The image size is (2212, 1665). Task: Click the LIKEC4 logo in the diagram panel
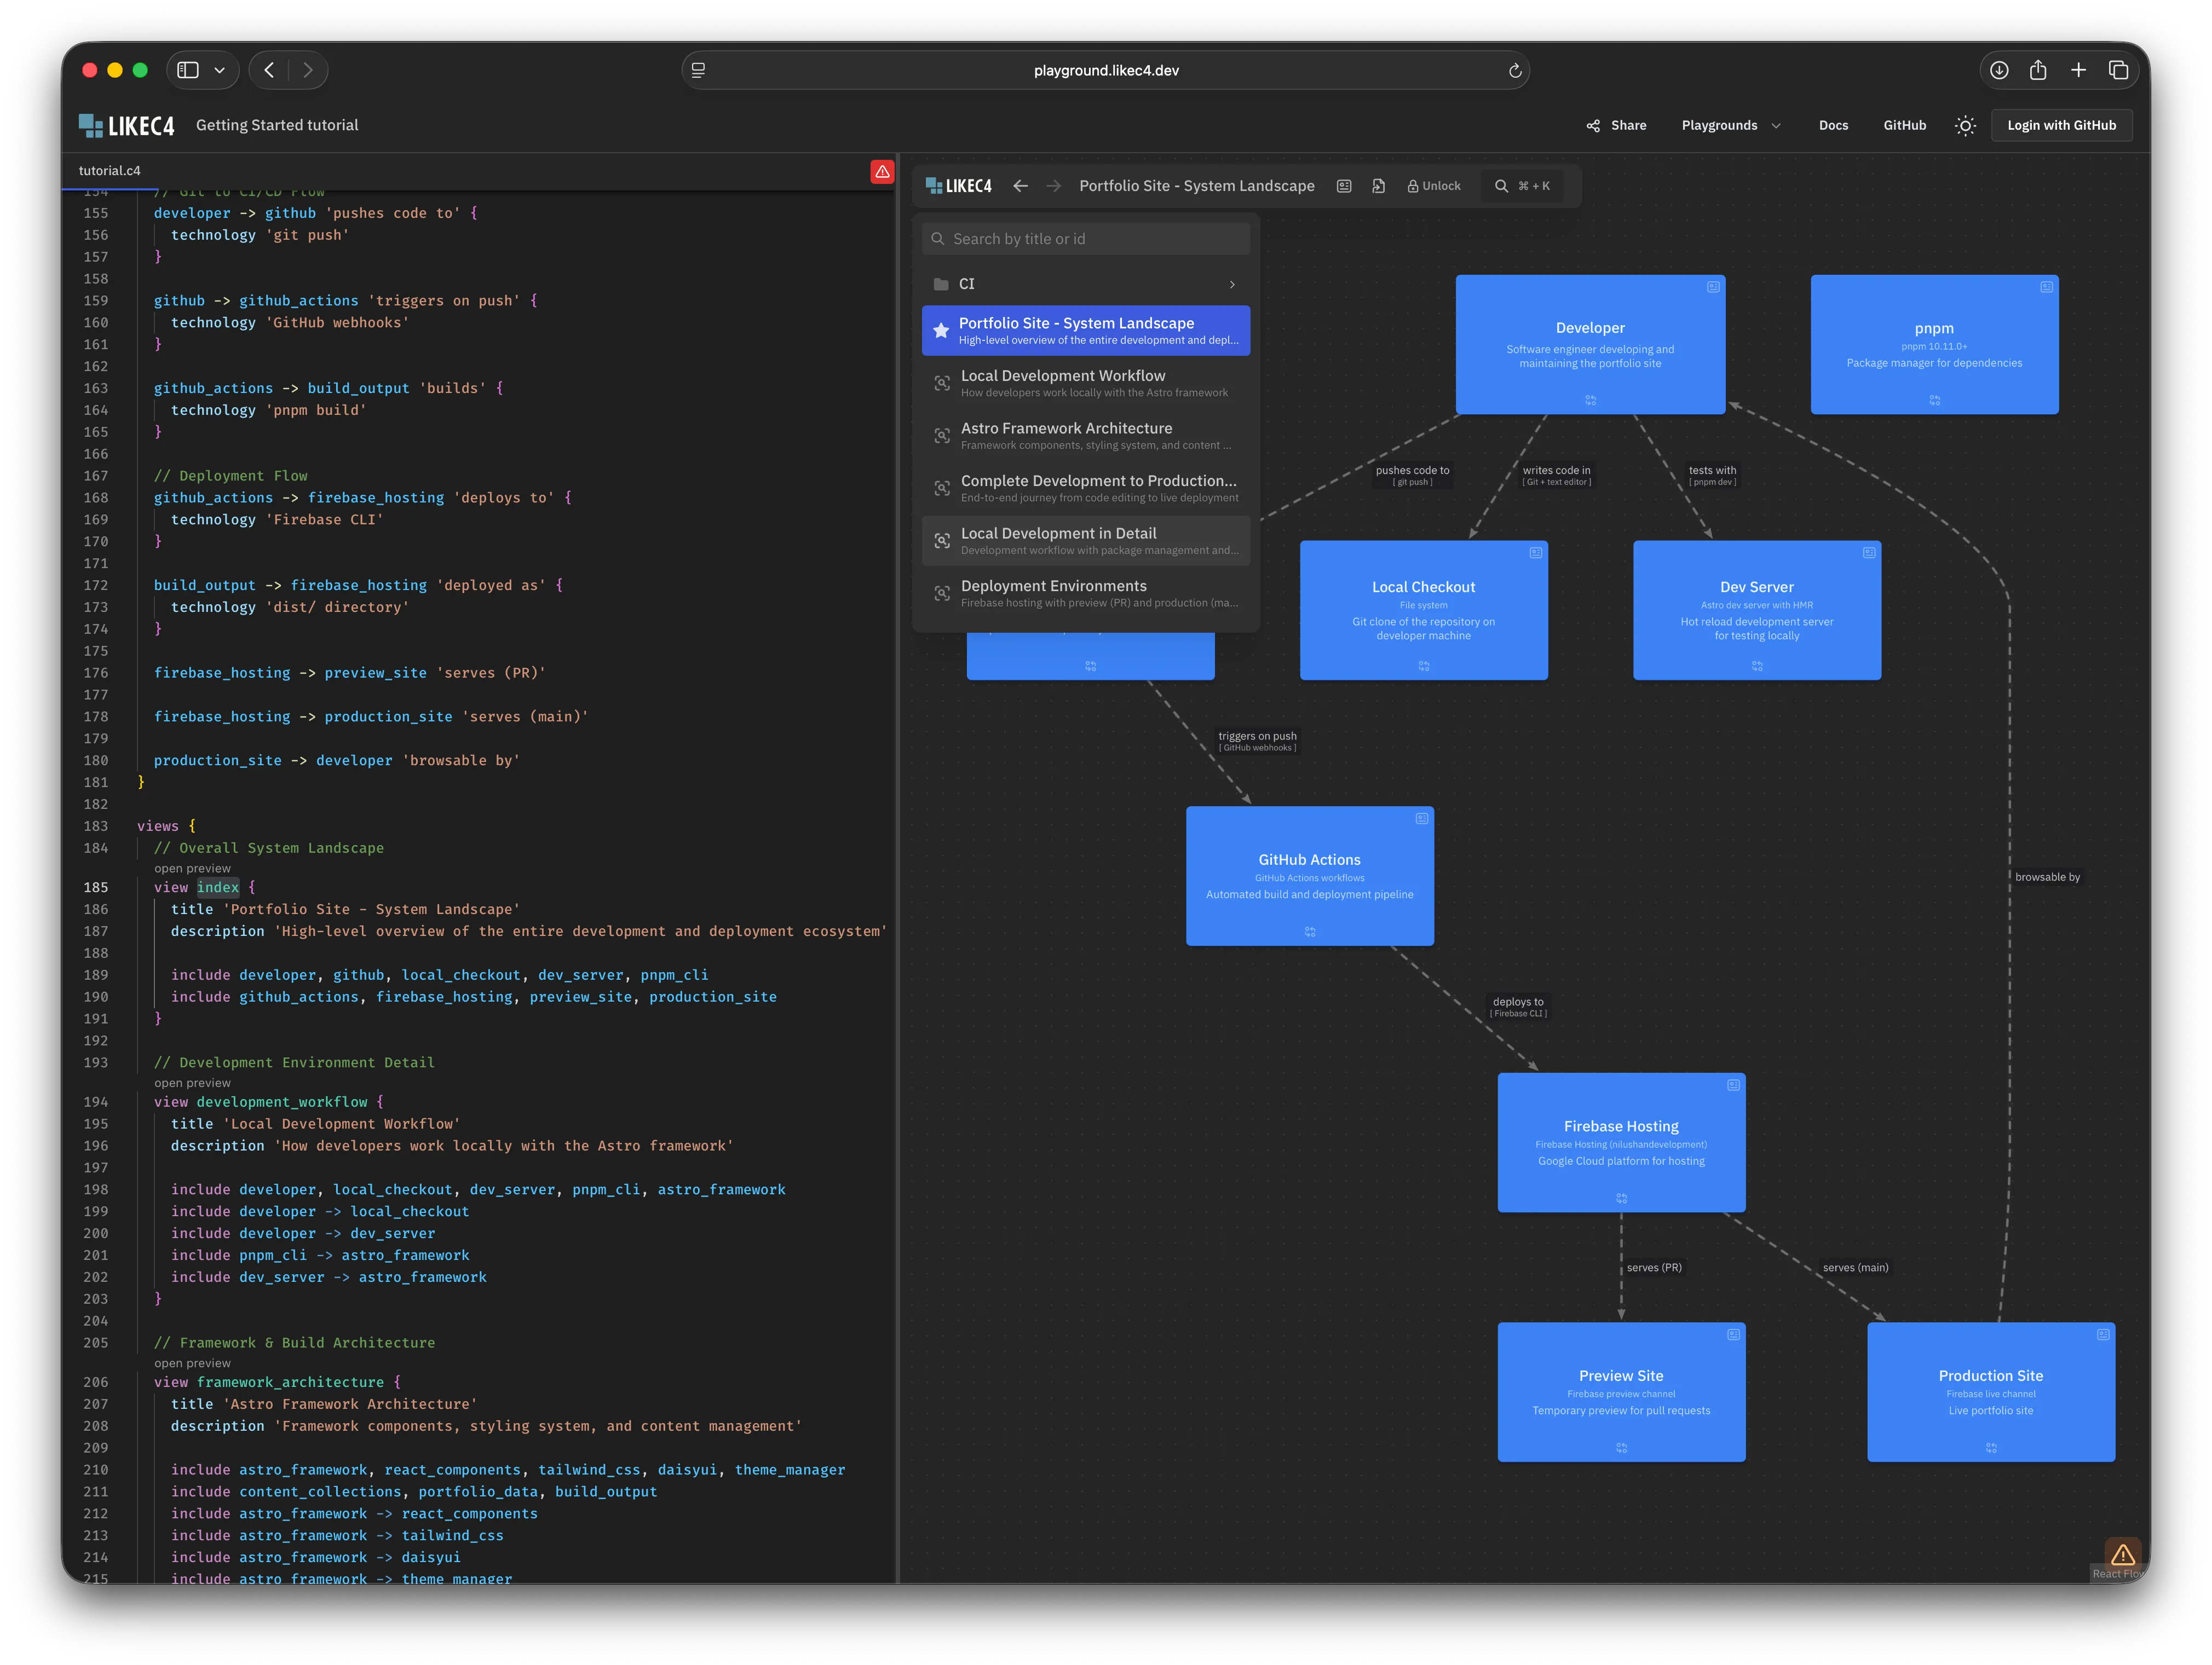click(x=957, y=185)
